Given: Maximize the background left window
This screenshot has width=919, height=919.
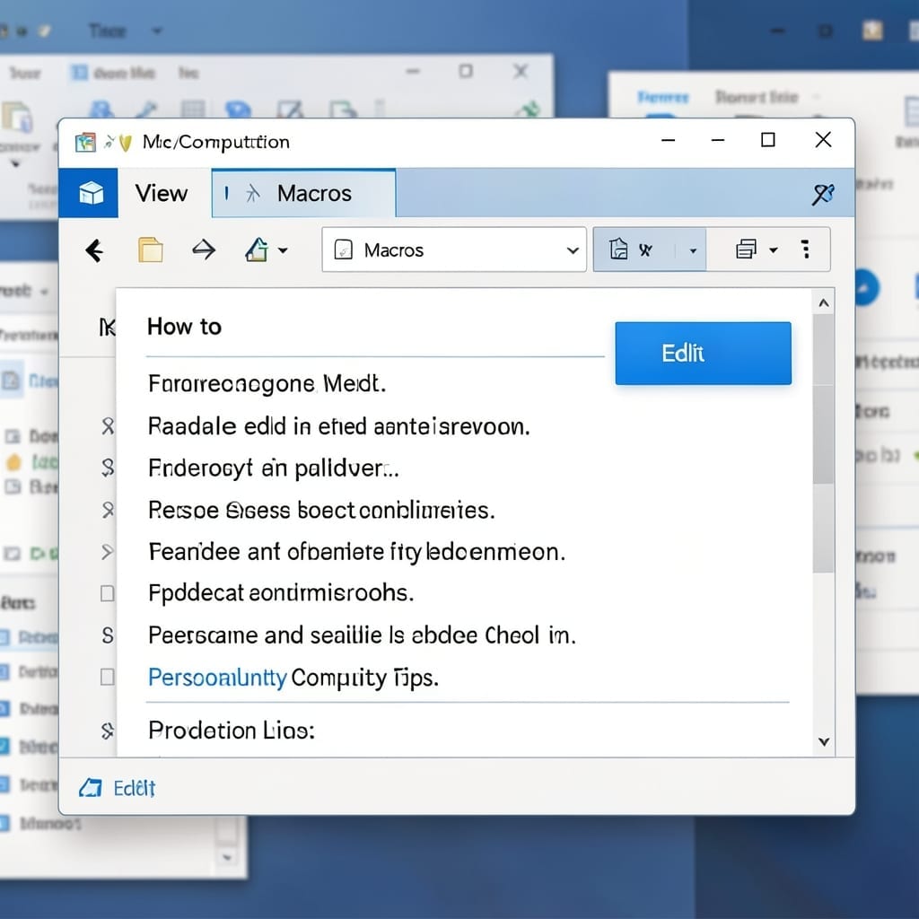Looking at the screenshot, I should [466, 72].
